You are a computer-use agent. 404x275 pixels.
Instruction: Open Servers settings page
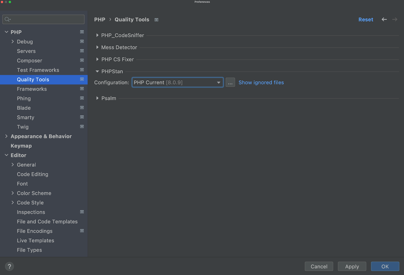pyautogui.click(x=26, y=51)
